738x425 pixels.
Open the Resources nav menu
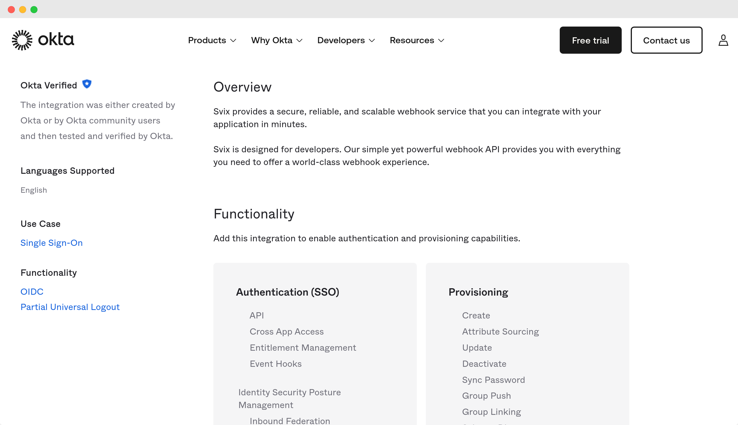tap(412, 40)
